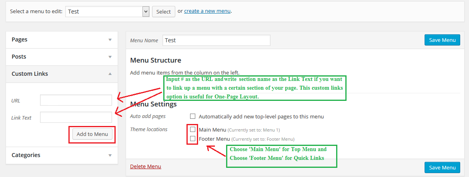Edit the Menu Name text field
The height and width of the screenshot is (177, 469).
click(216, 40)
